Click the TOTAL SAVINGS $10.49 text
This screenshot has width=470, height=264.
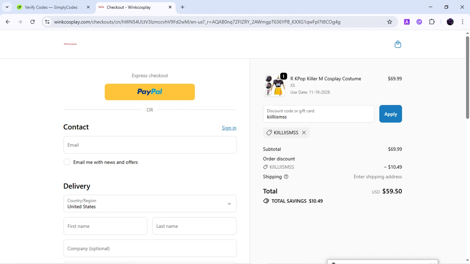point(297,201)
